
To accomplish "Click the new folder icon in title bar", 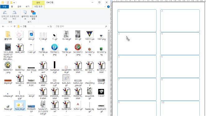I will click(x=11, y=2).
